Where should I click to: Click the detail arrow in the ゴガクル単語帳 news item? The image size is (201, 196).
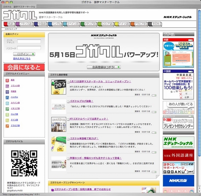154,152
